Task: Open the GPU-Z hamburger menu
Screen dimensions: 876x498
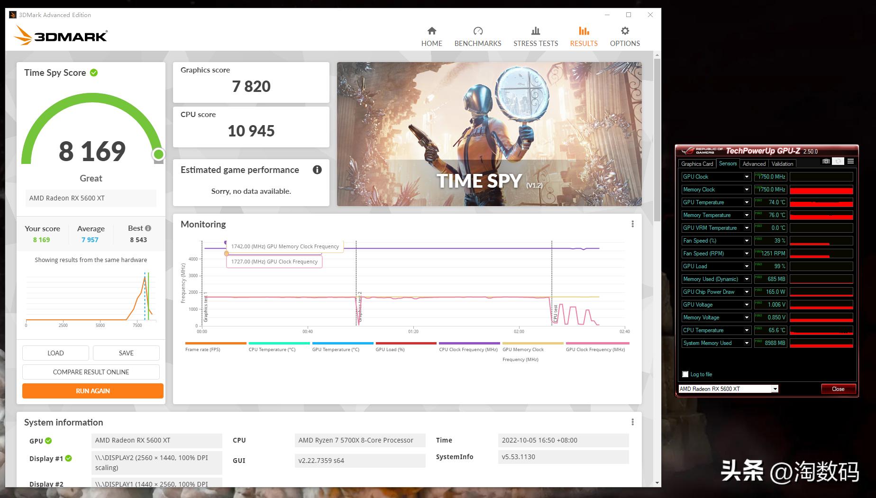Action: point(851,162)
